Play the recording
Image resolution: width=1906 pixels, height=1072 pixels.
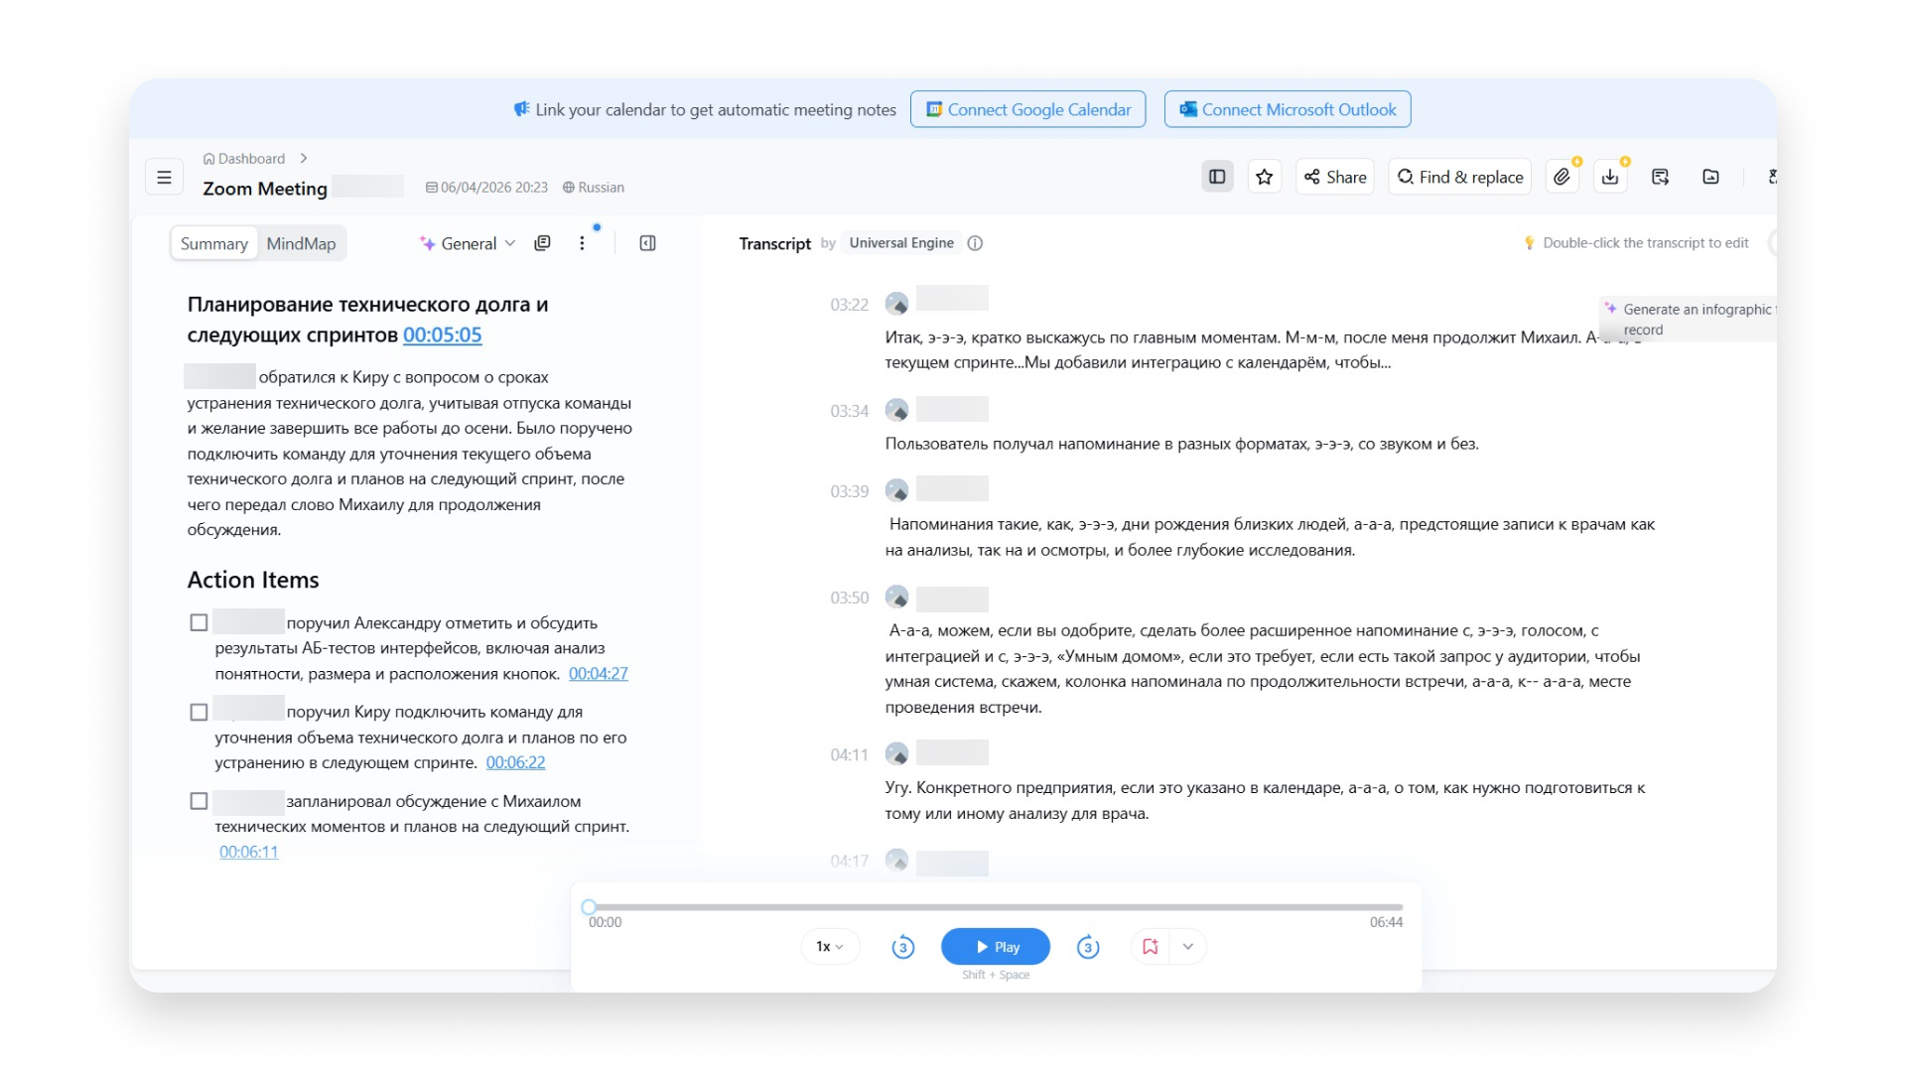pos(996,947)
